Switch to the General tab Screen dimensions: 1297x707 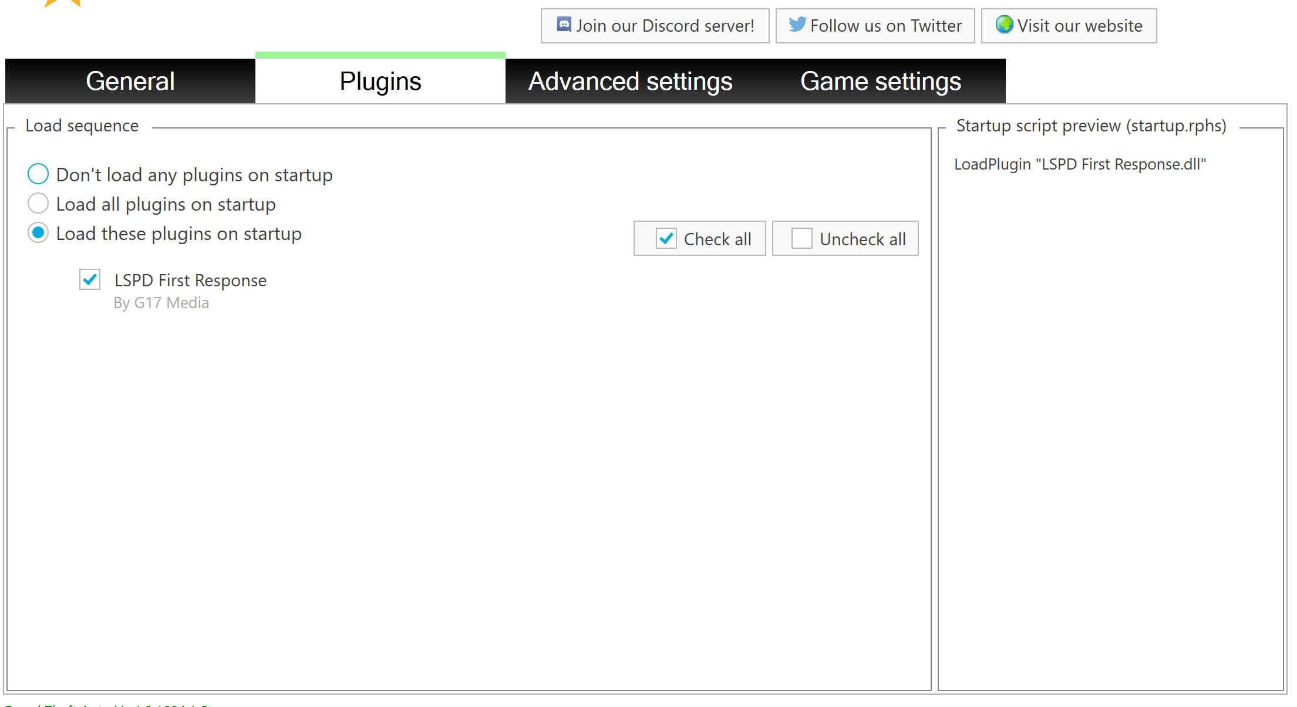[x=130, y=81]
